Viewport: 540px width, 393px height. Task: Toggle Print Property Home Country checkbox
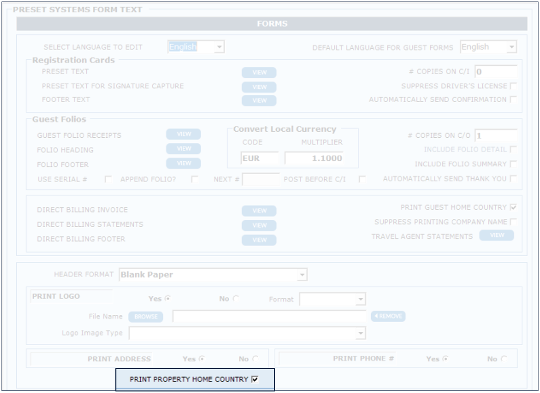pyautogui.click(x=255, y=380)
